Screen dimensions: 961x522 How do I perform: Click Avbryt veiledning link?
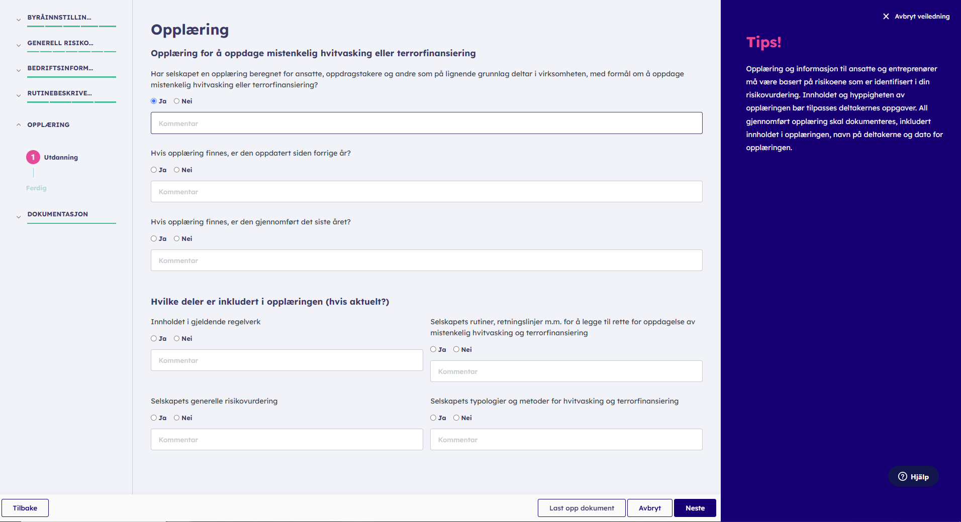click(x=922, y=17)
